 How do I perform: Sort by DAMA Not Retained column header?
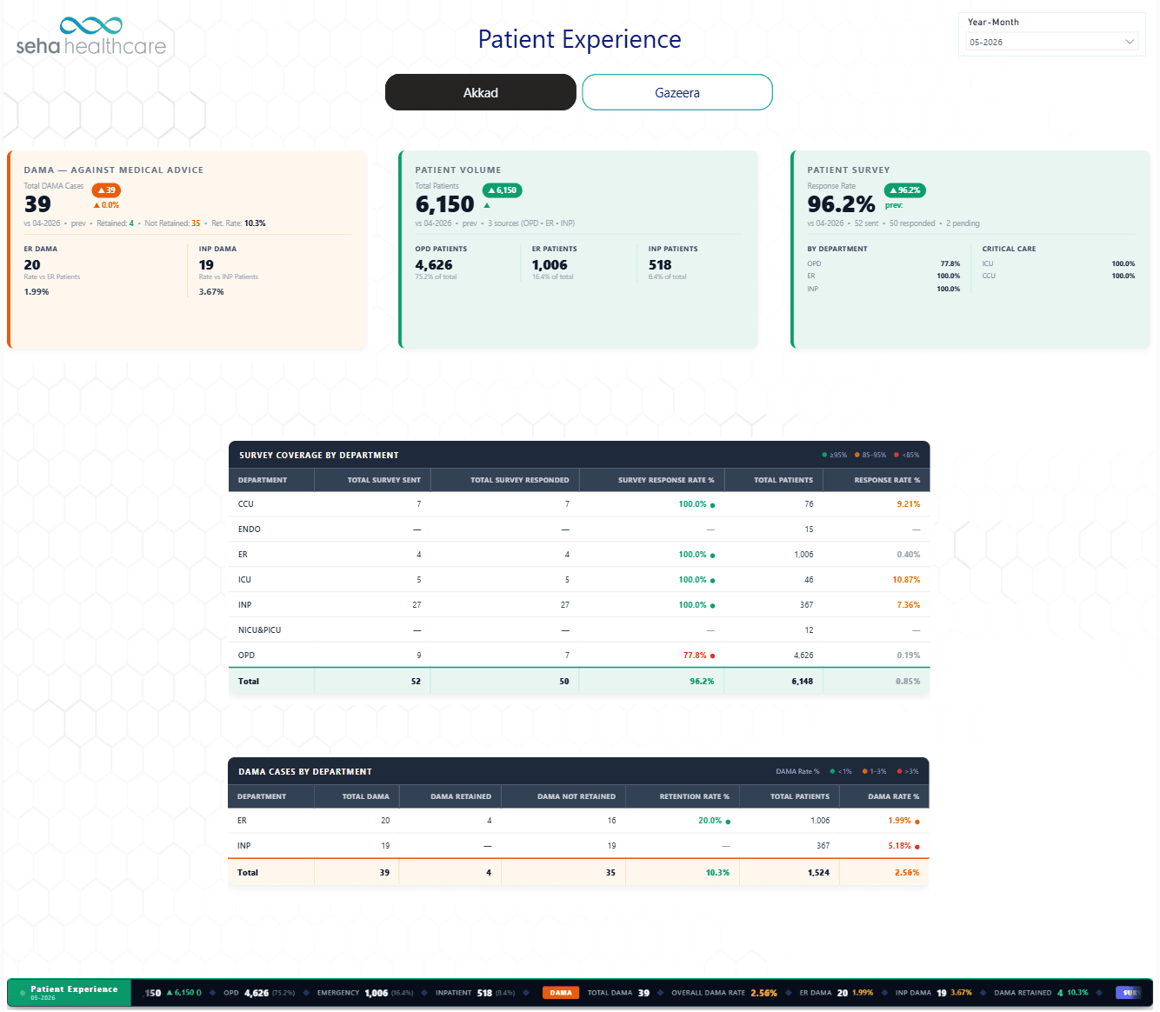tap(563, 796)
